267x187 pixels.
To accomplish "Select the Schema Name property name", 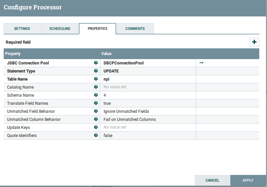I will [x=21, y=95].
